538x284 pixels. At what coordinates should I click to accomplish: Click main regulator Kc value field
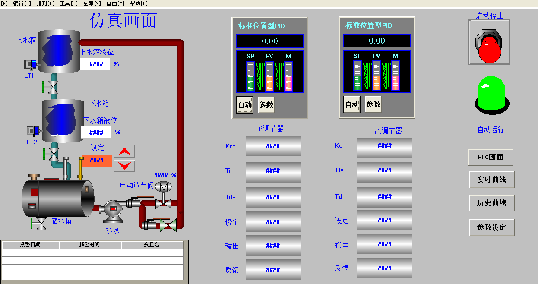point(273,146)
